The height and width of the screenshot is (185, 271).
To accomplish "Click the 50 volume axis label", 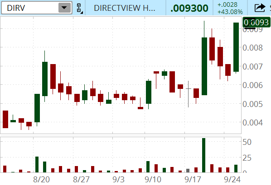I will point(247,142).
